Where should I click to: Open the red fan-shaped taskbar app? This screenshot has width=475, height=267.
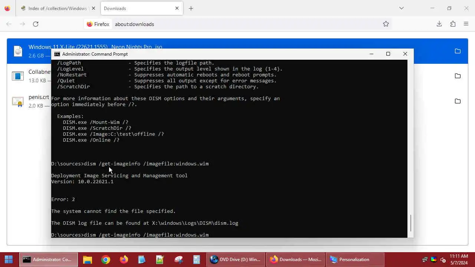click(x=178, y=260)
